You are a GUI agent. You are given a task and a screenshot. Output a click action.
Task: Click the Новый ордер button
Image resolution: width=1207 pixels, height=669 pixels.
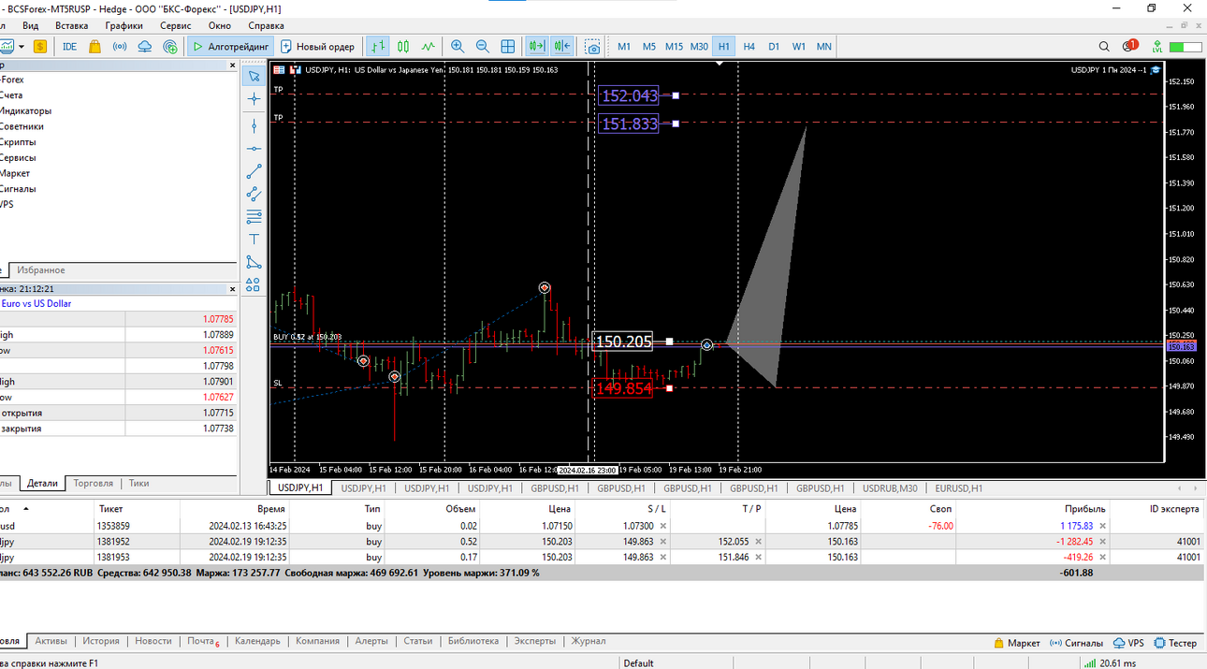tap(318, 46)
